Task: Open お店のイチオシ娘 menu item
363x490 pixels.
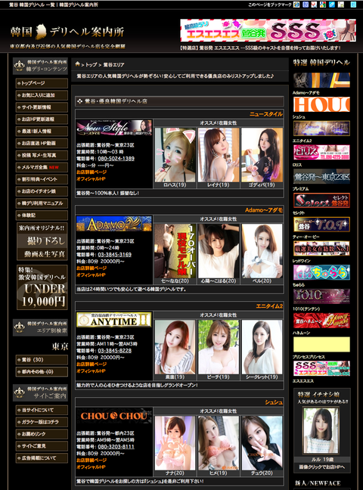Action: coord(42,191)
